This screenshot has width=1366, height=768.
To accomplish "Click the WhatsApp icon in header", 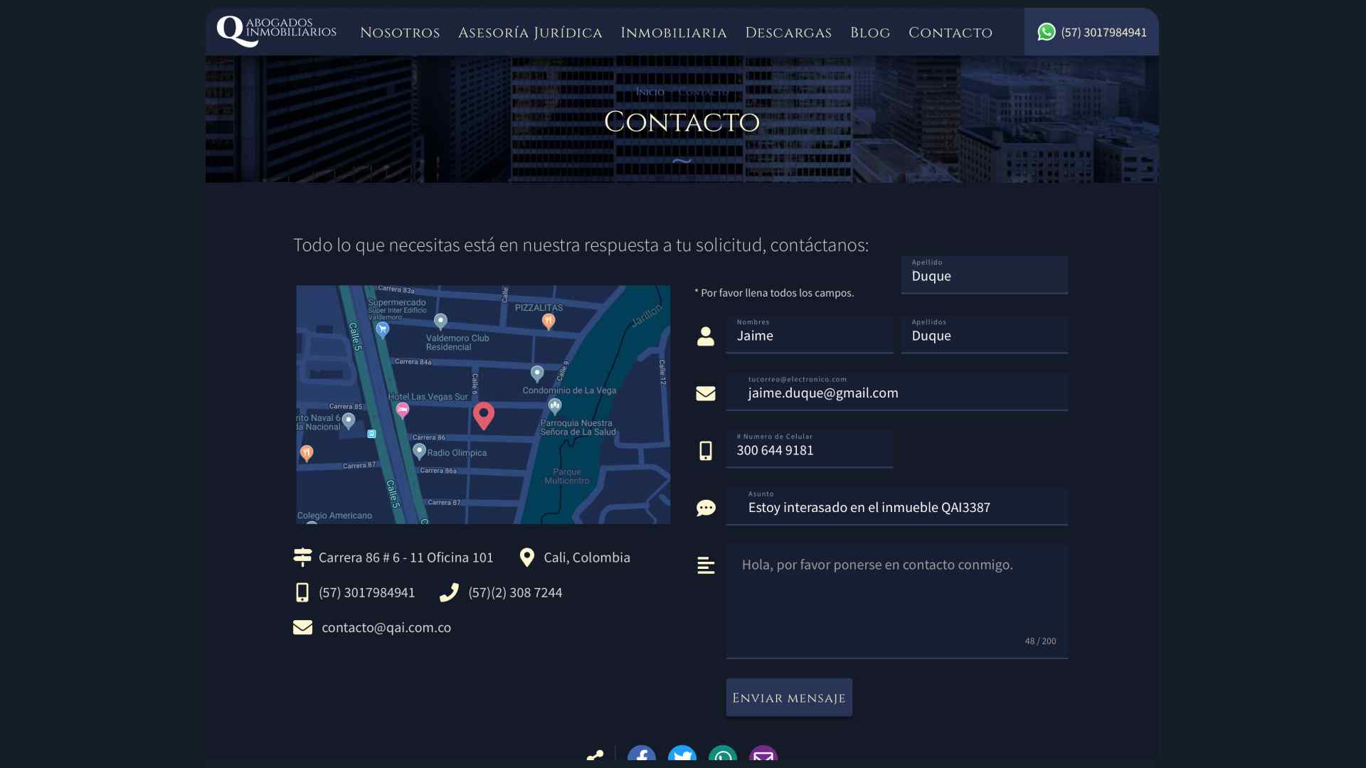I will coord(1046,32).
